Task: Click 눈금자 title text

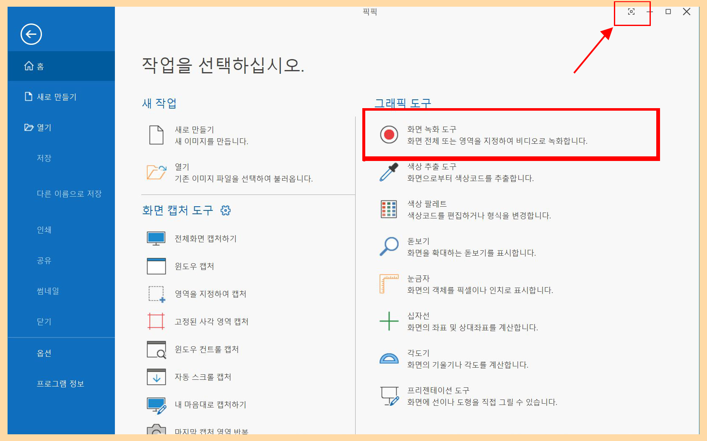Action: [x=418, y=278]
